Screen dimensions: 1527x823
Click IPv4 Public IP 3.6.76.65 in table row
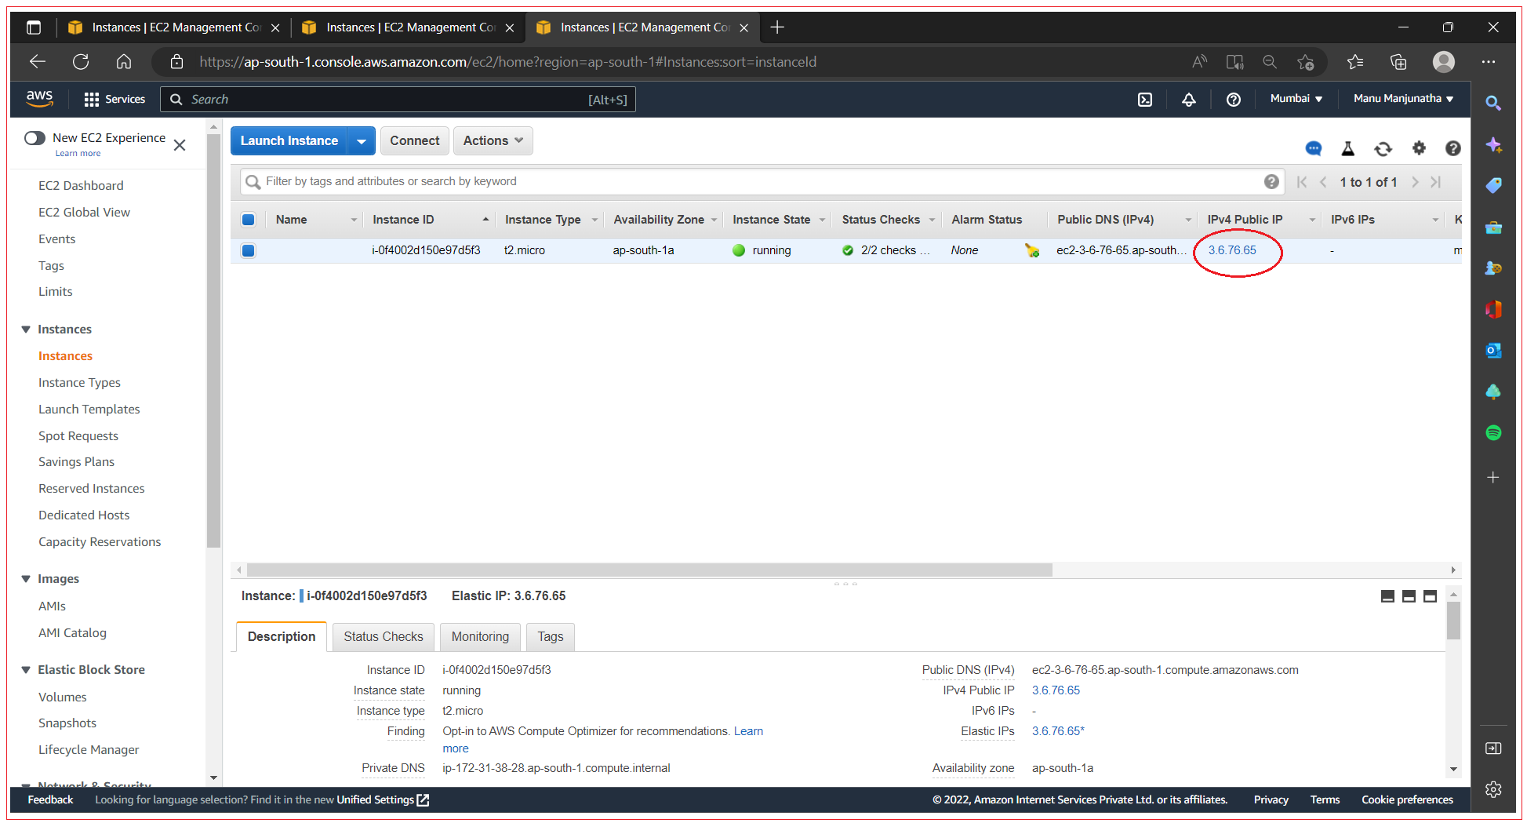(1232, 250)
